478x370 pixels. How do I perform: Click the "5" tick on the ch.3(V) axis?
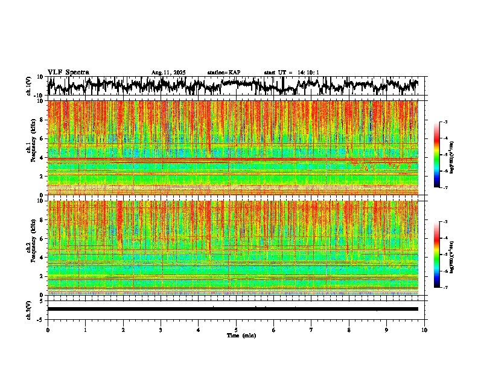[x=42, y=301]
